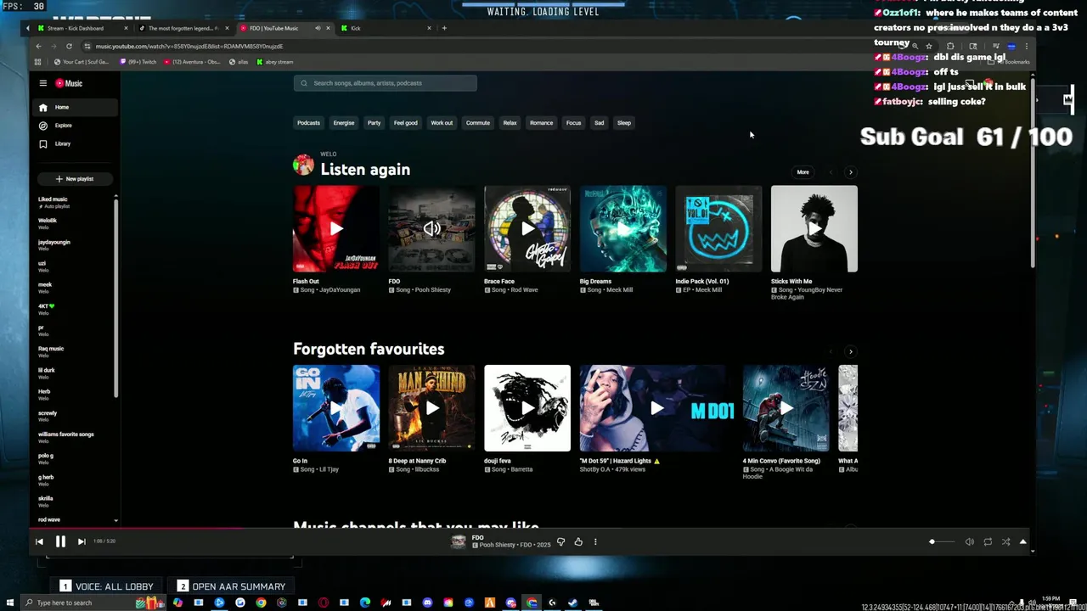
Task: Expand the now playing panel
Action: point(1022,541)
